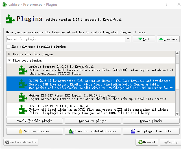Screen dimensions: 181x149
Task: Select the HTML to ZIP (3.39.1) row
Action: (91, 109)
